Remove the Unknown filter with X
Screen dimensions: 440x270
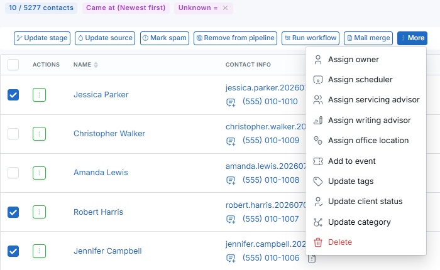225,8
